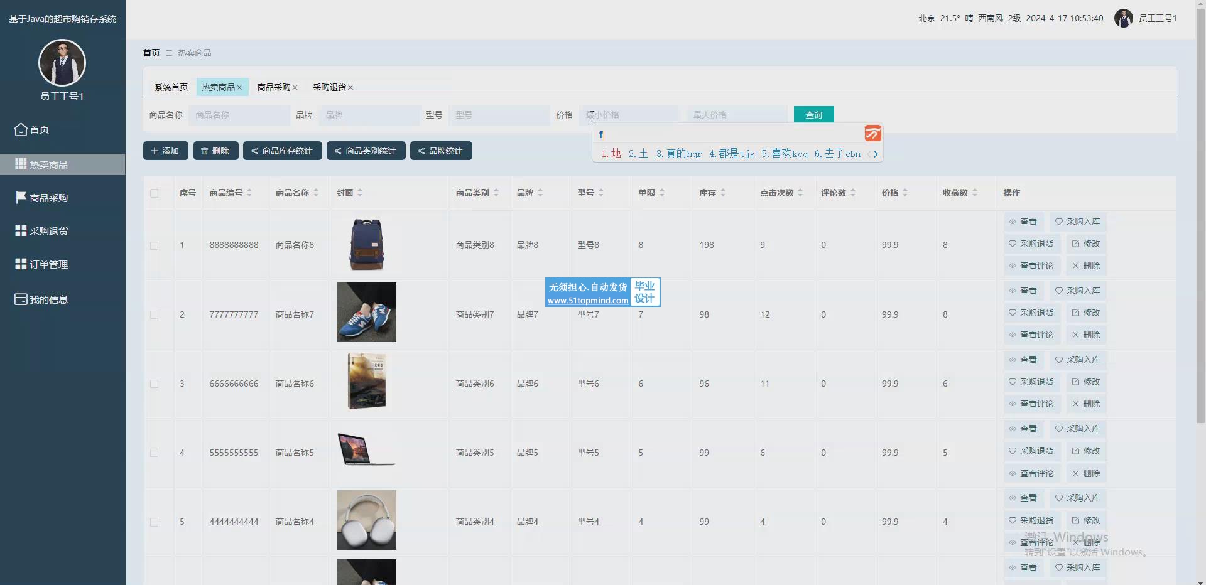Sort by 商品编号 column
Image resolution: width=1206 pixels, height=585 pixels.
click(x=249, y=193)
